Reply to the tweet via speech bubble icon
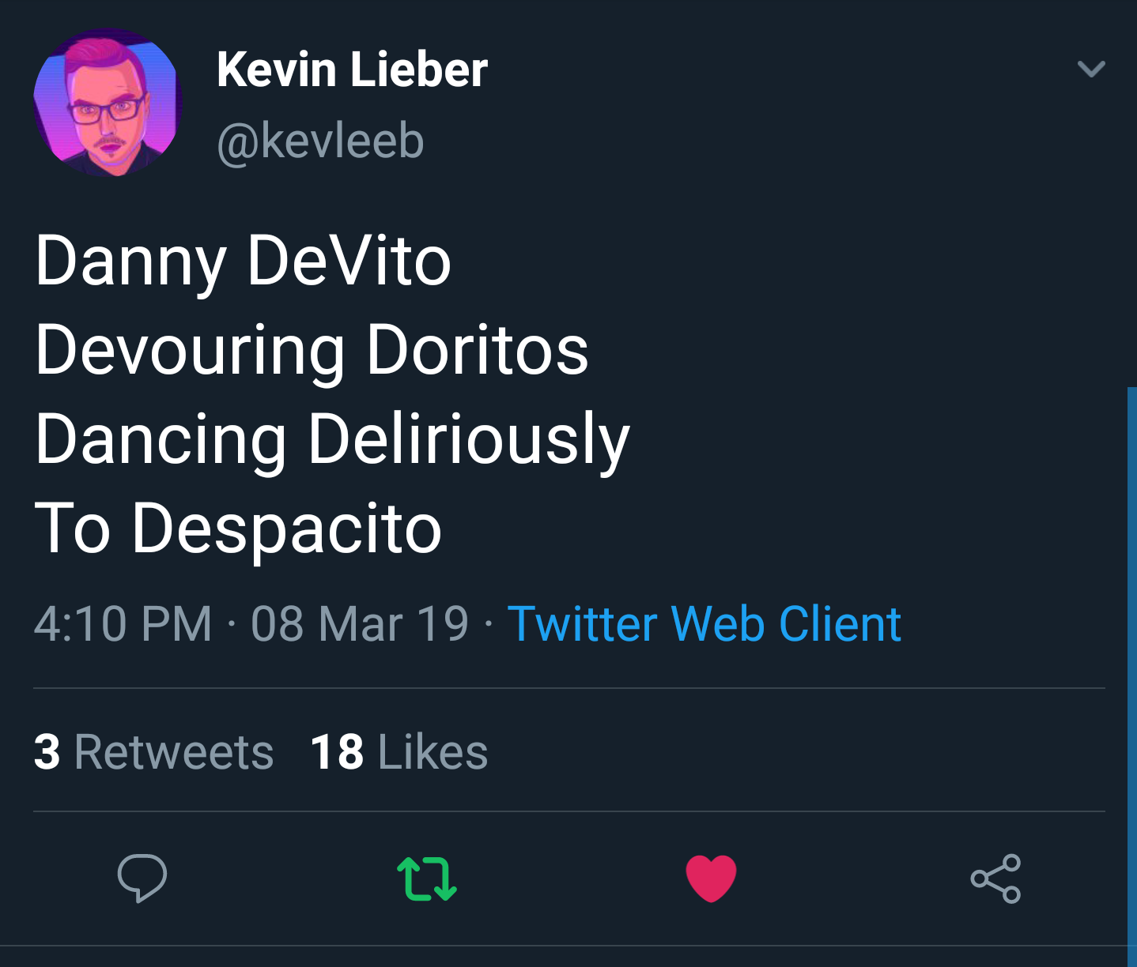This screenshot has width=1137, height=967. tap(142, 878)
